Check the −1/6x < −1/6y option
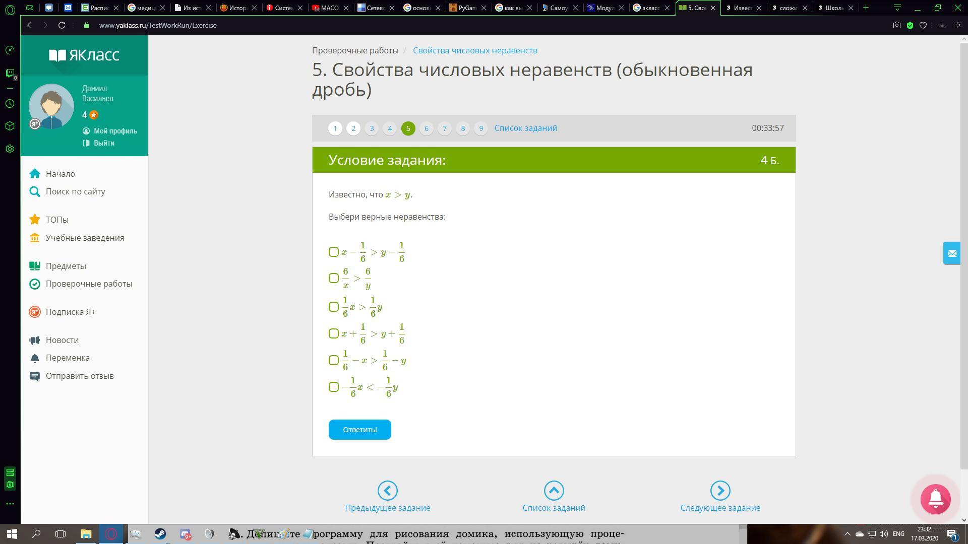The image size is (968, 544). (333, 387)
